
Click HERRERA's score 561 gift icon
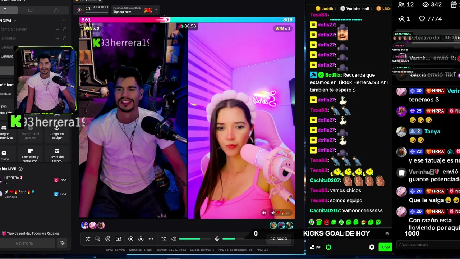[x=56, y=180]
